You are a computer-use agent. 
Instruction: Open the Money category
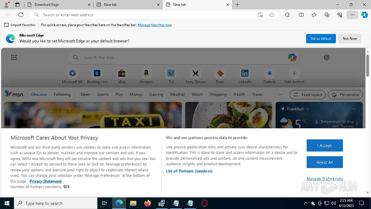(136, 95)
